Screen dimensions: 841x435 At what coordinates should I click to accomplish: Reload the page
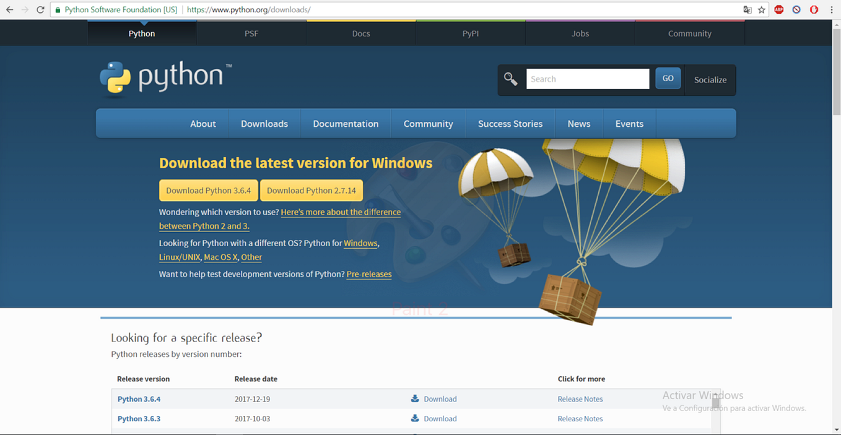40,9
